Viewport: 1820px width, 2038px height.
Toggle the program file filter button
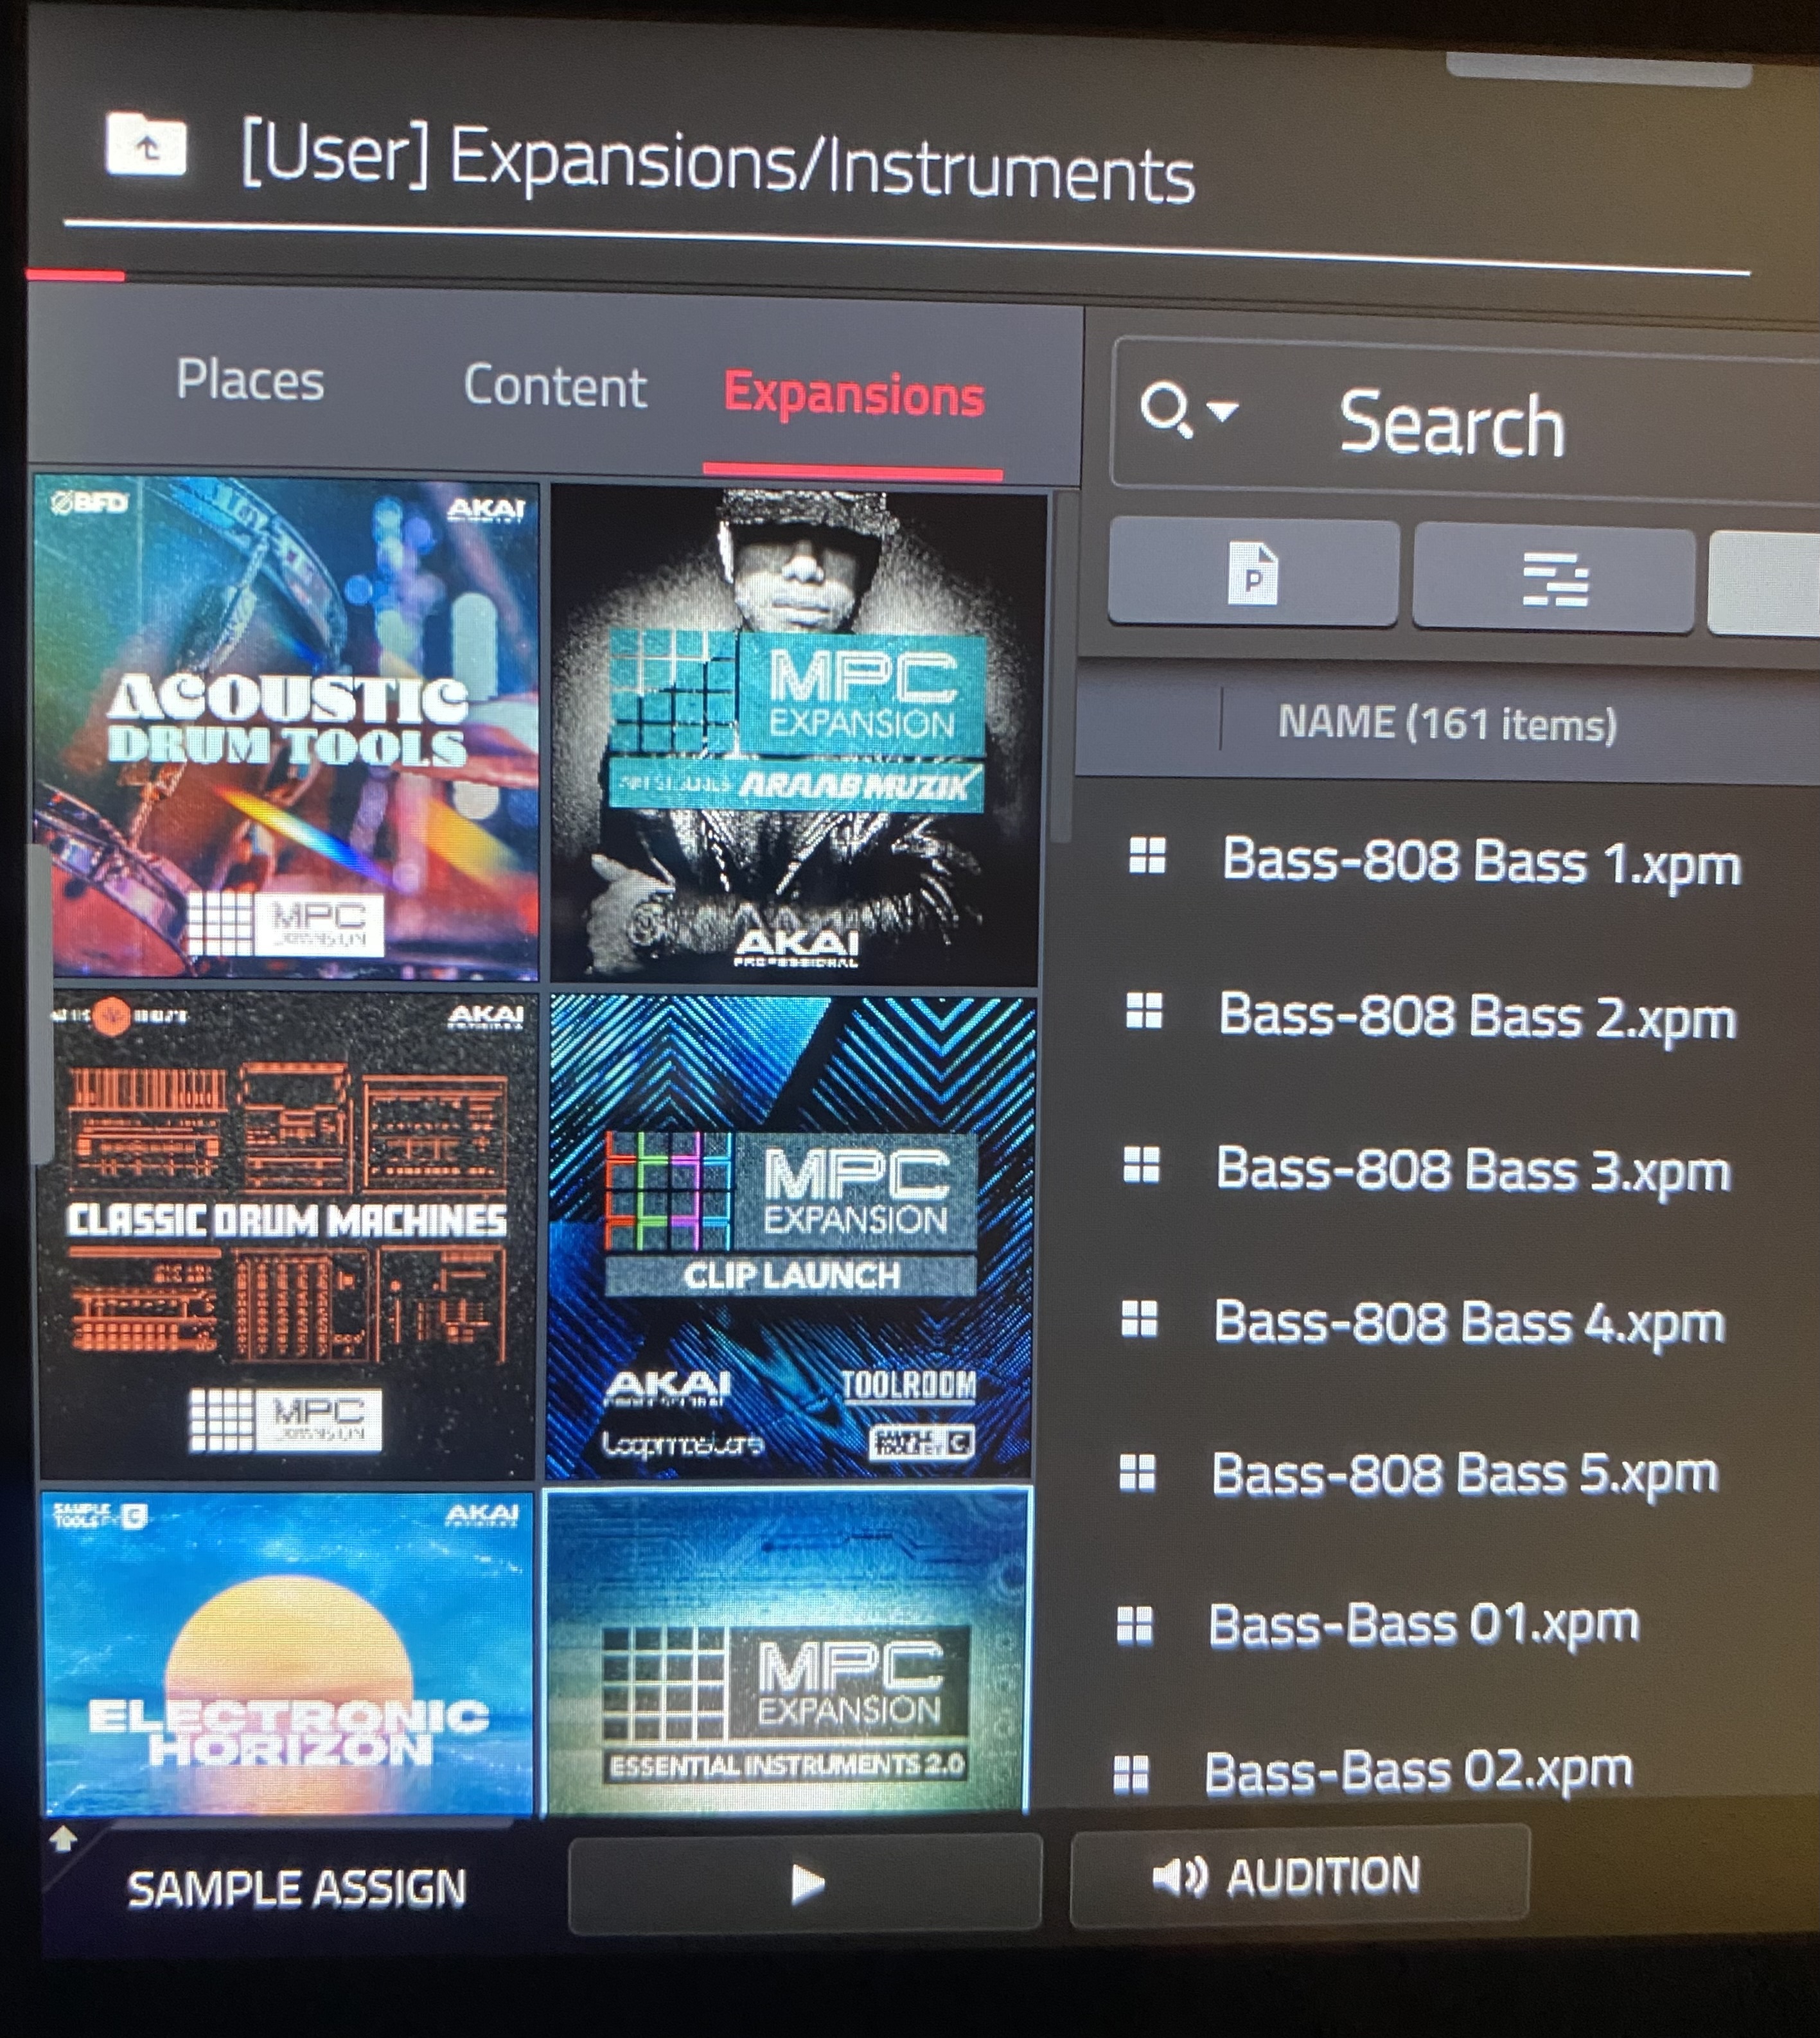[x=1253, y=574]
